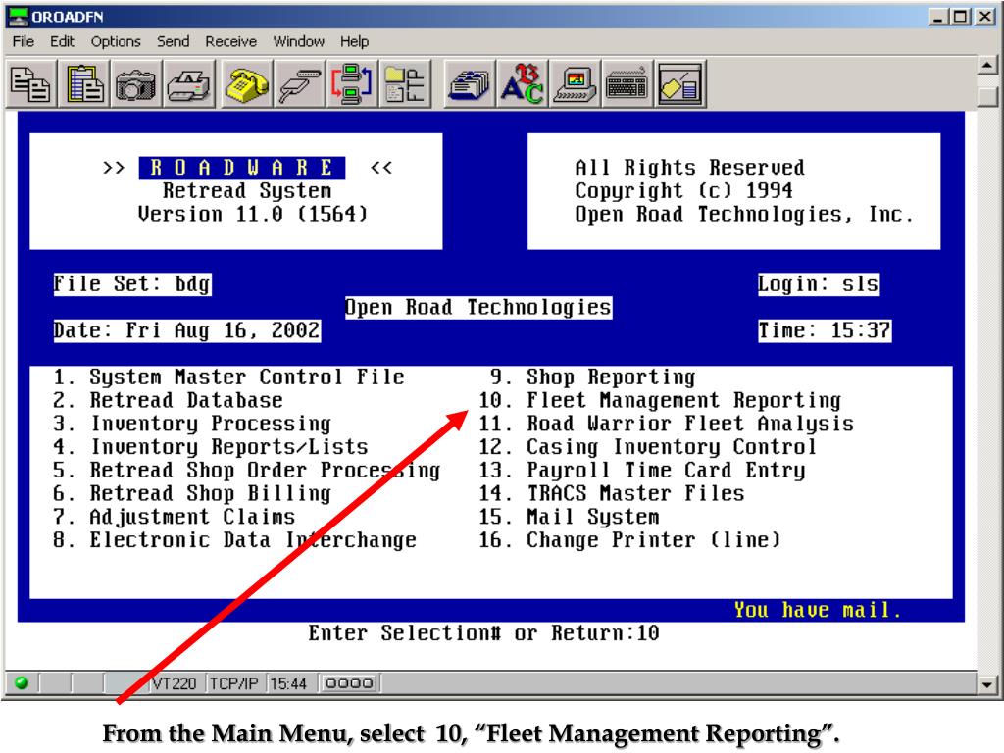
Task: Open the Receive menu
Action: (230, 41)
